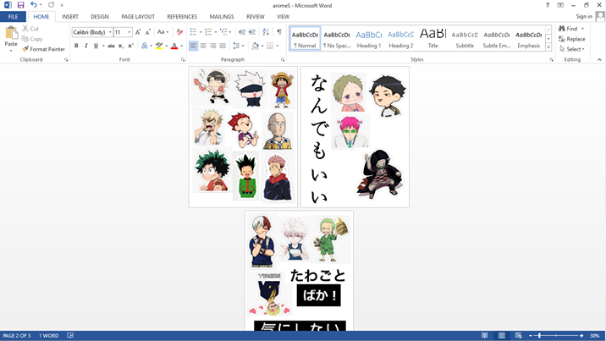This screenshot has width=606, height=341.
Task: Open the numbering list dropdown
Action: [216, 32]
